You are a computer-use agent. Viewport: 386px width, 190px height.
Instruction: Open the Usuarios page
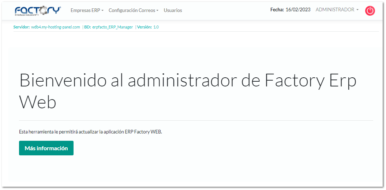pyautogui.click(x=173, y=10)
